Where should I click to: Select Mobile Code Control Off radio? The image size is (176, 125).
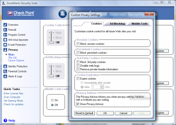coord(52,105)
